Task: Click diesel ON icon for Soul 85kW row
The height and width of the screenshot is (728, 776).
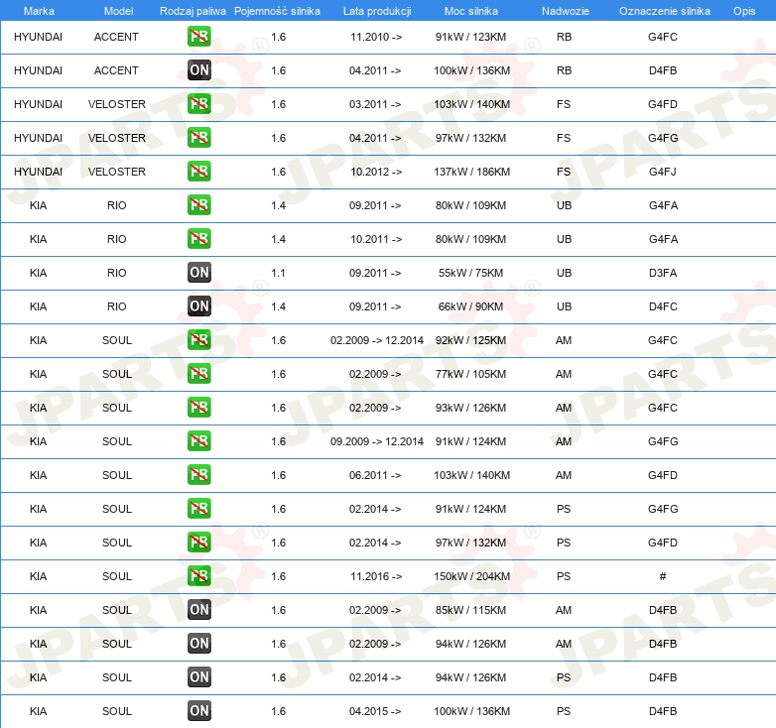Action: (x=198, y=610)
